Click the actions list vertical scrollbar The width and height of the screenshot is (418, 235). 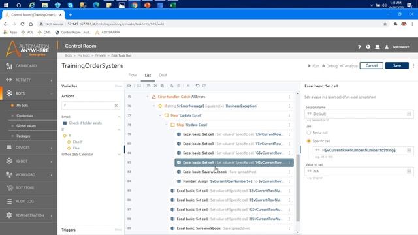[298, 187]
